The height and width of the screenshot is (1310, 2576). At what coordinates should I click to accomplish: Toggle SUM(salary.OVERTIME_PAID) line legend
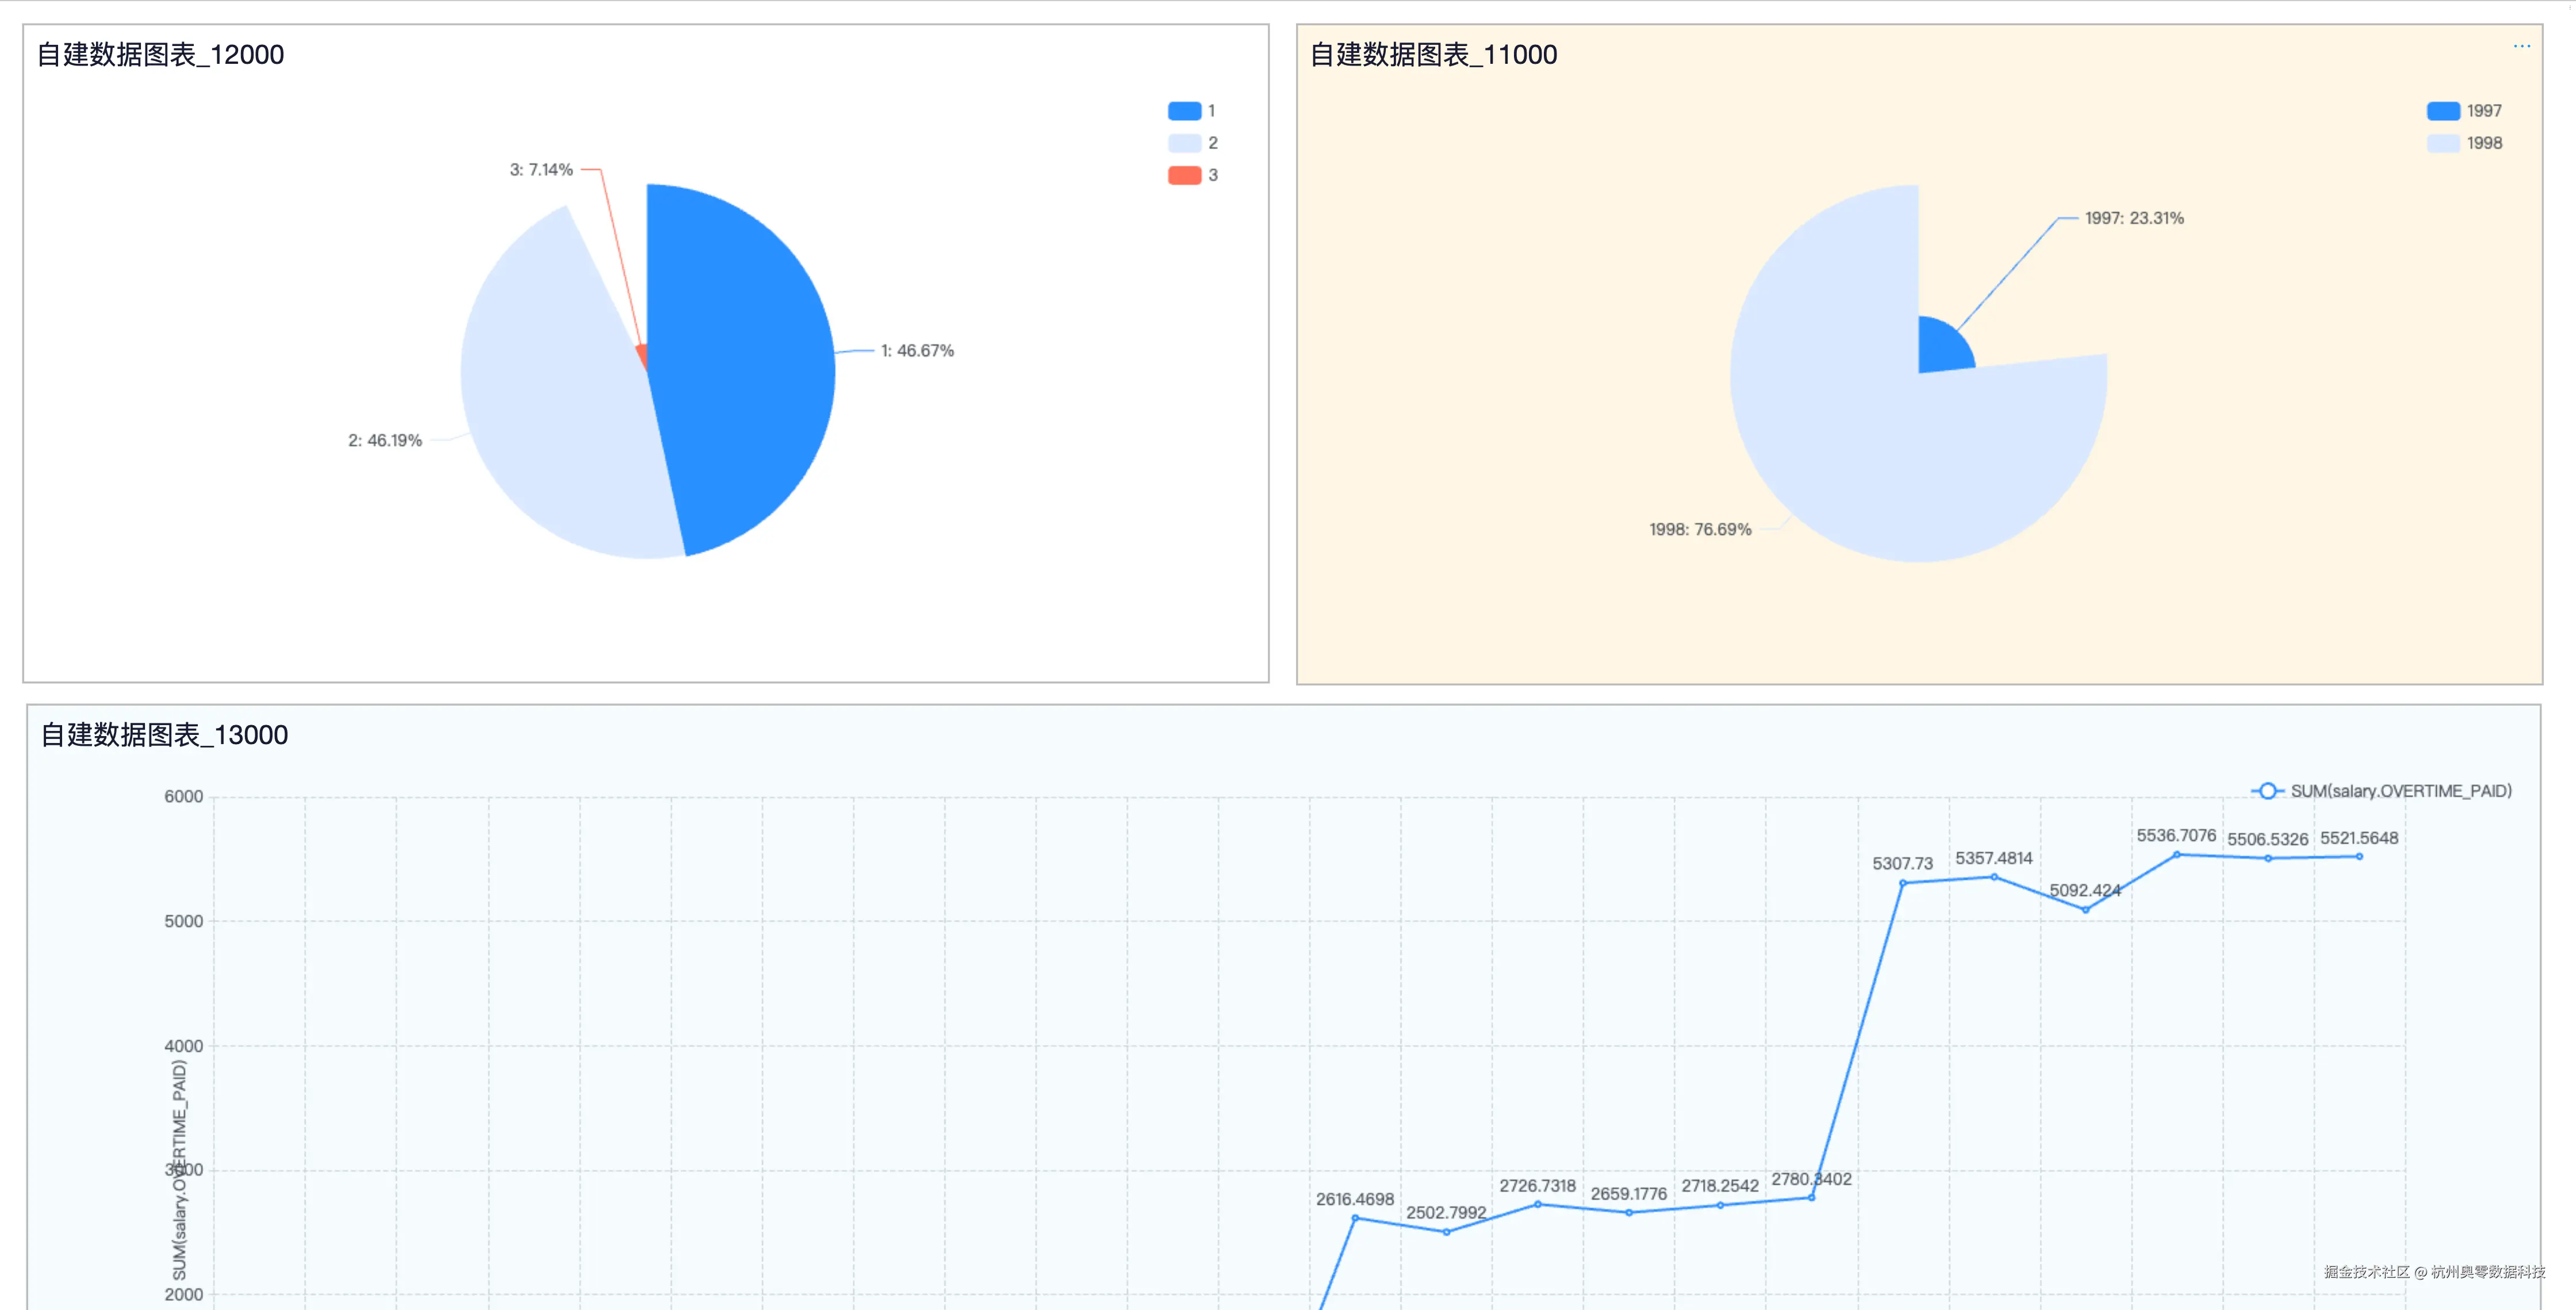(x=2381, y=791)
